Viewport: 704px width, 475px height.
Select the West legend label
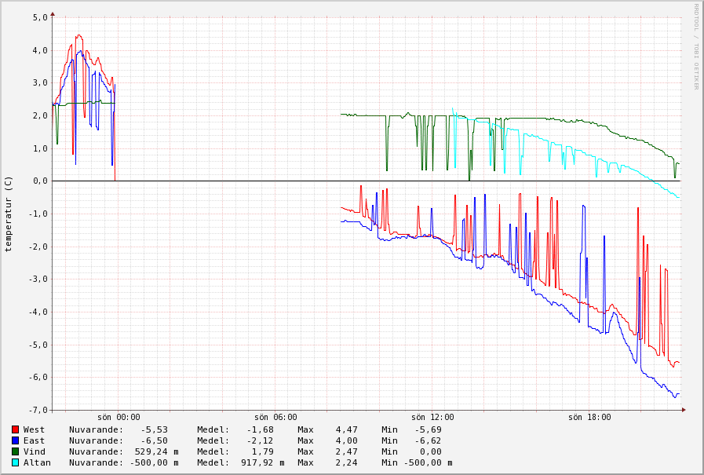35,429
